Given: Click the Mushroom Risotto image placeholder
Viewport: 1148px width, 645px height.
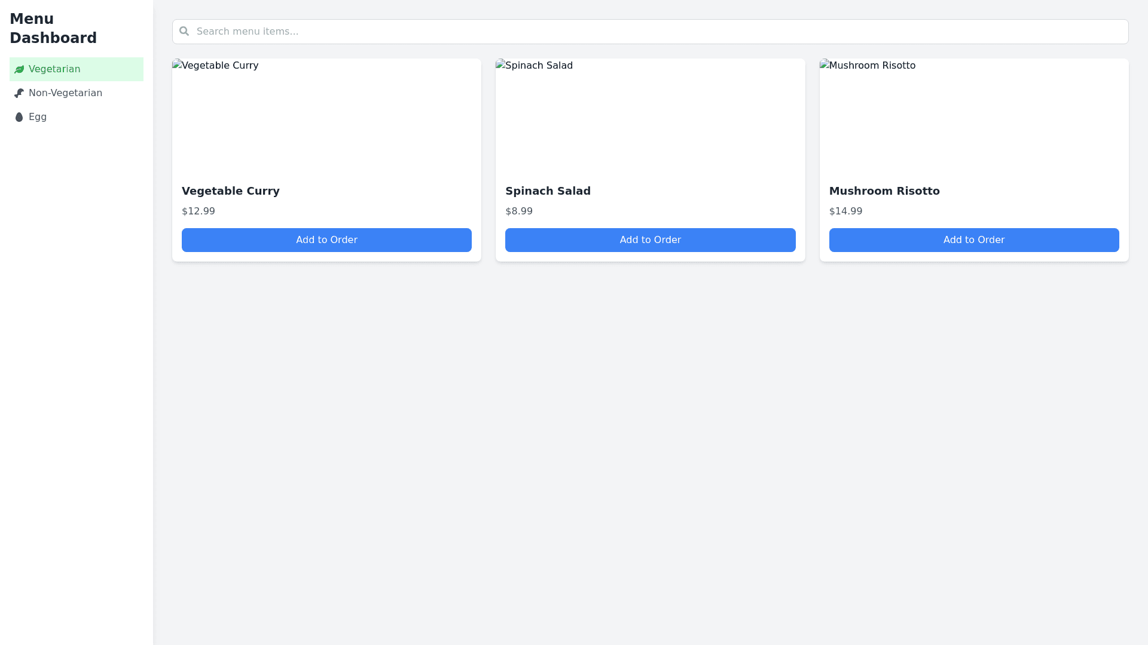Looking at the screenshot, I should click(973, 116).
